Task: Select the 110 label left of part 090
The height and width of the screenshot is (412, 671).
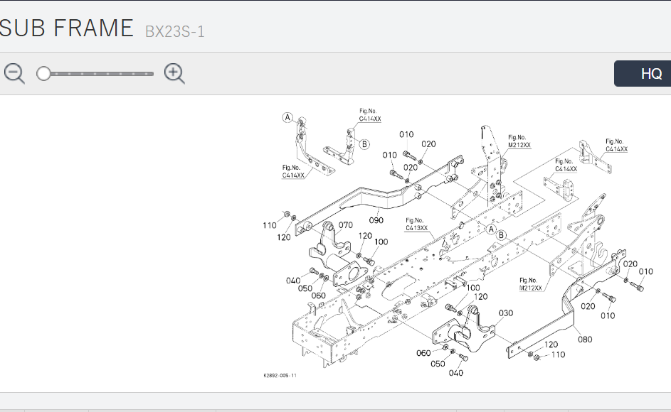Action: 270,225
